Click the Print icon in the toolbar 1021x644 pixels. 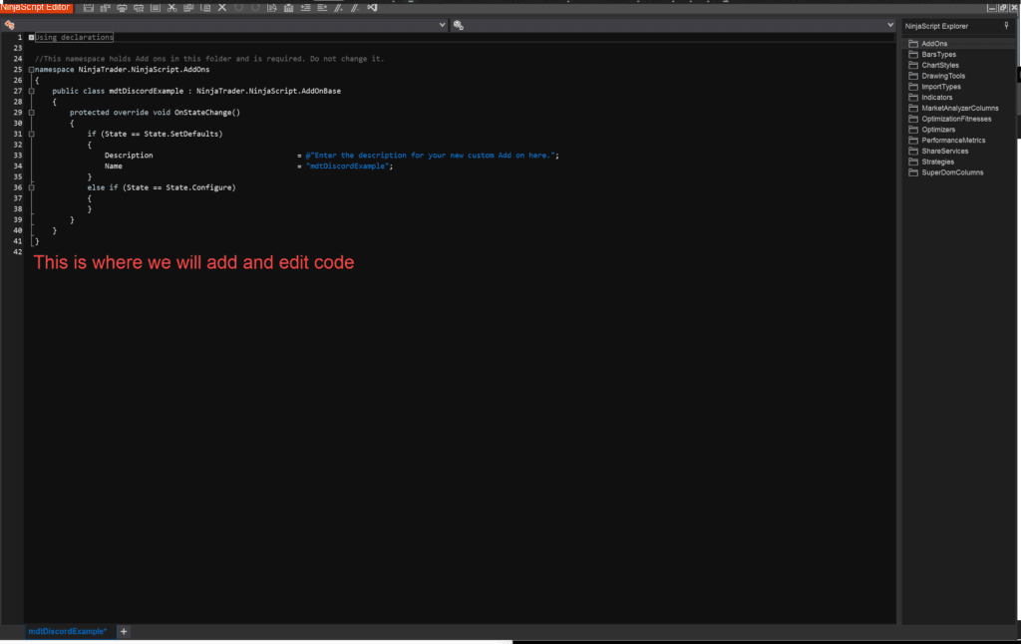point(122,8)
